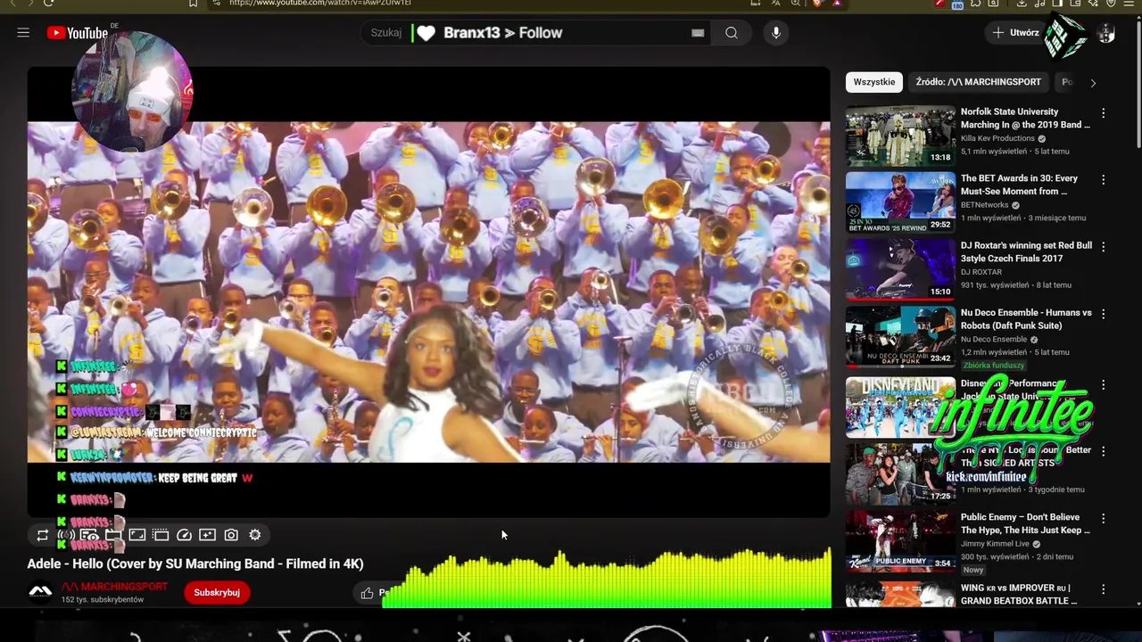Click channel name BETNetworks
This screenshot has height=642, width=1142.
pos(984,205)
